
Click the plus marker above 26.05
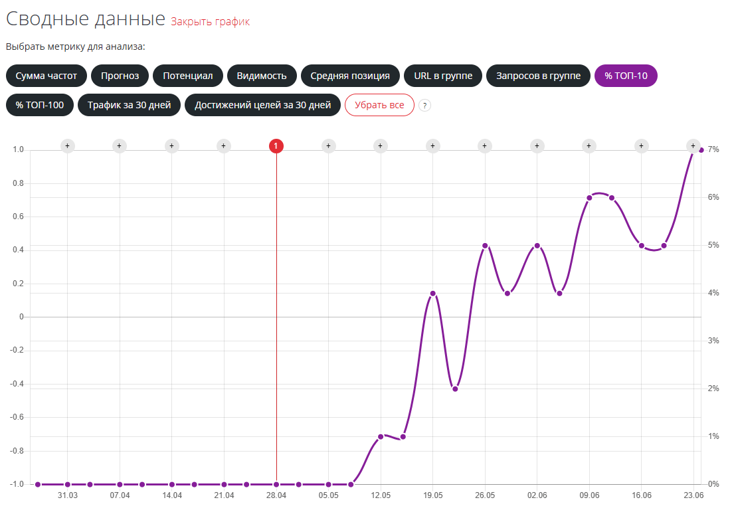(x=485, y=146)
